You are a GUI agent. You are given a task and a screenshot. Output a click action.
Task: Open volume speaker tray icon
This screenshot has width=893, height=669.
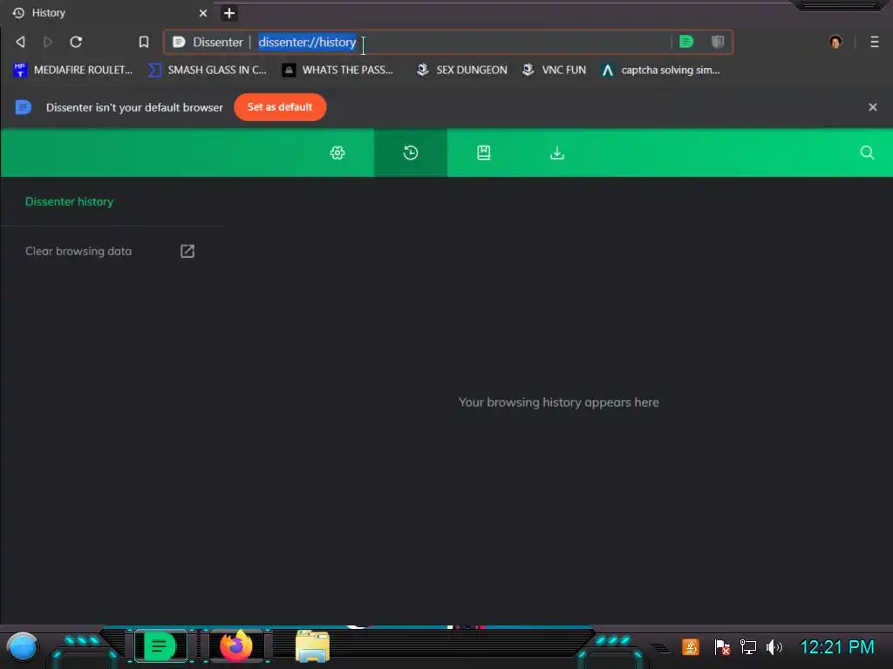tap(774, 647)
